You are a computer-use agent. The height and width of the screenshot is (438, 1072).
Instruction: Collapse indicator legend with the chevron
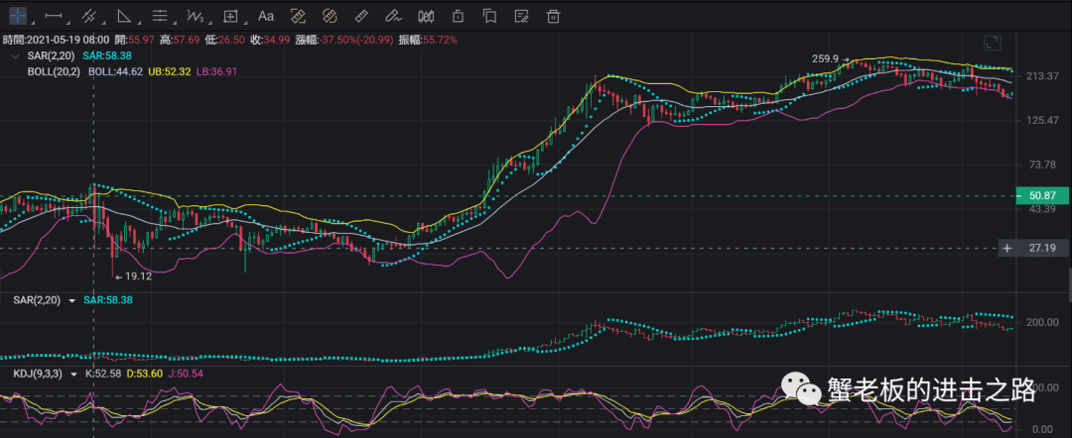coord(15,55)
